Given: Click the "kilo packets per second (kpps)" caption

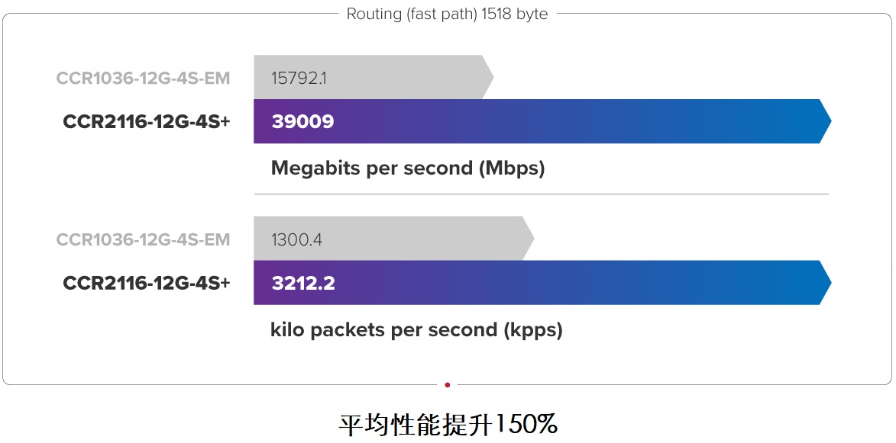Looking at the screenshot, I should pos(416,330).
